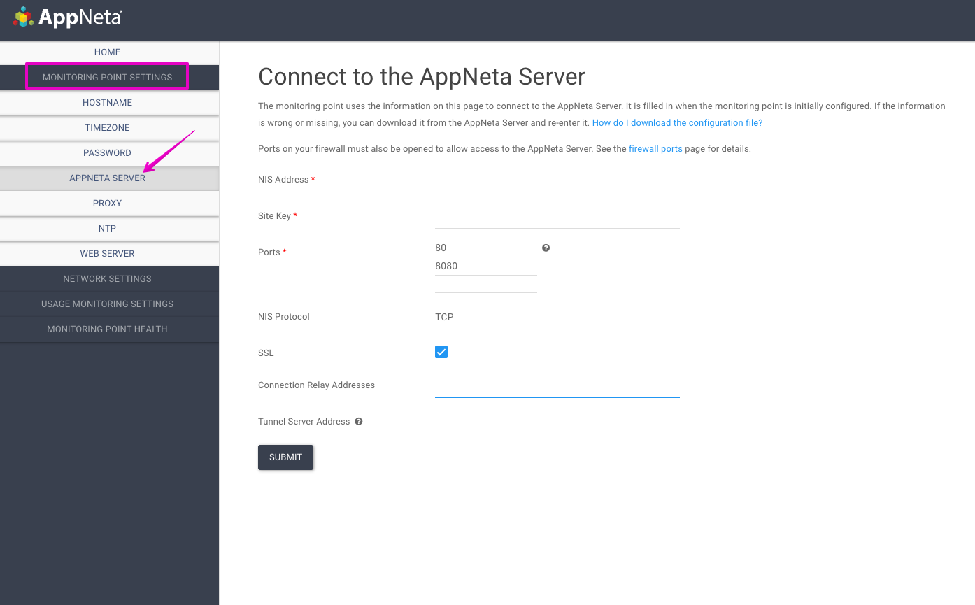Click the Tunnel Server Address help icon
The width and height of the screenshot is (975, 605).
tap(358, 422)
